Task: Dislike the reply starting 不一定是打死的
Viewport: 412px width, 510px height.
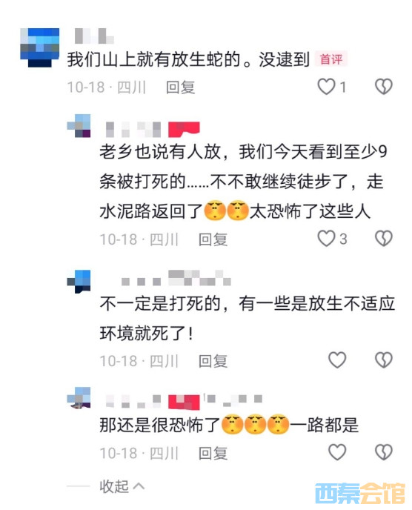Action: pyautogui.click(x=384, y=360)
